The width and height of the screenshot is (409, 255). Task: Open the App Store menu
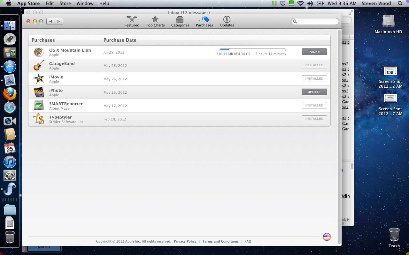pos(28,4)
